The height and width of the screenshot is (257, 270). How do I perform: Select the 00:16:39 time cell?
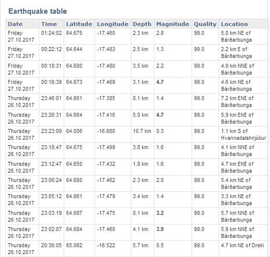[51, 82]
